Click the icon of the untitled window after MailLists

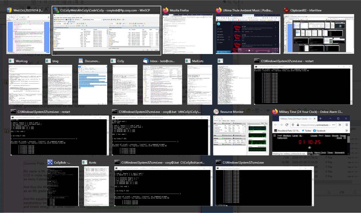[x=220, y=61]
